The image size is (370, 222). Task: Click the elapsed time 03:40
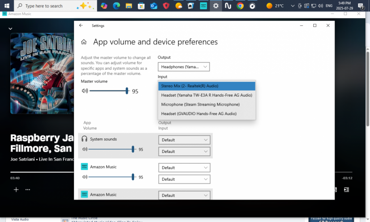pos(15,178)
